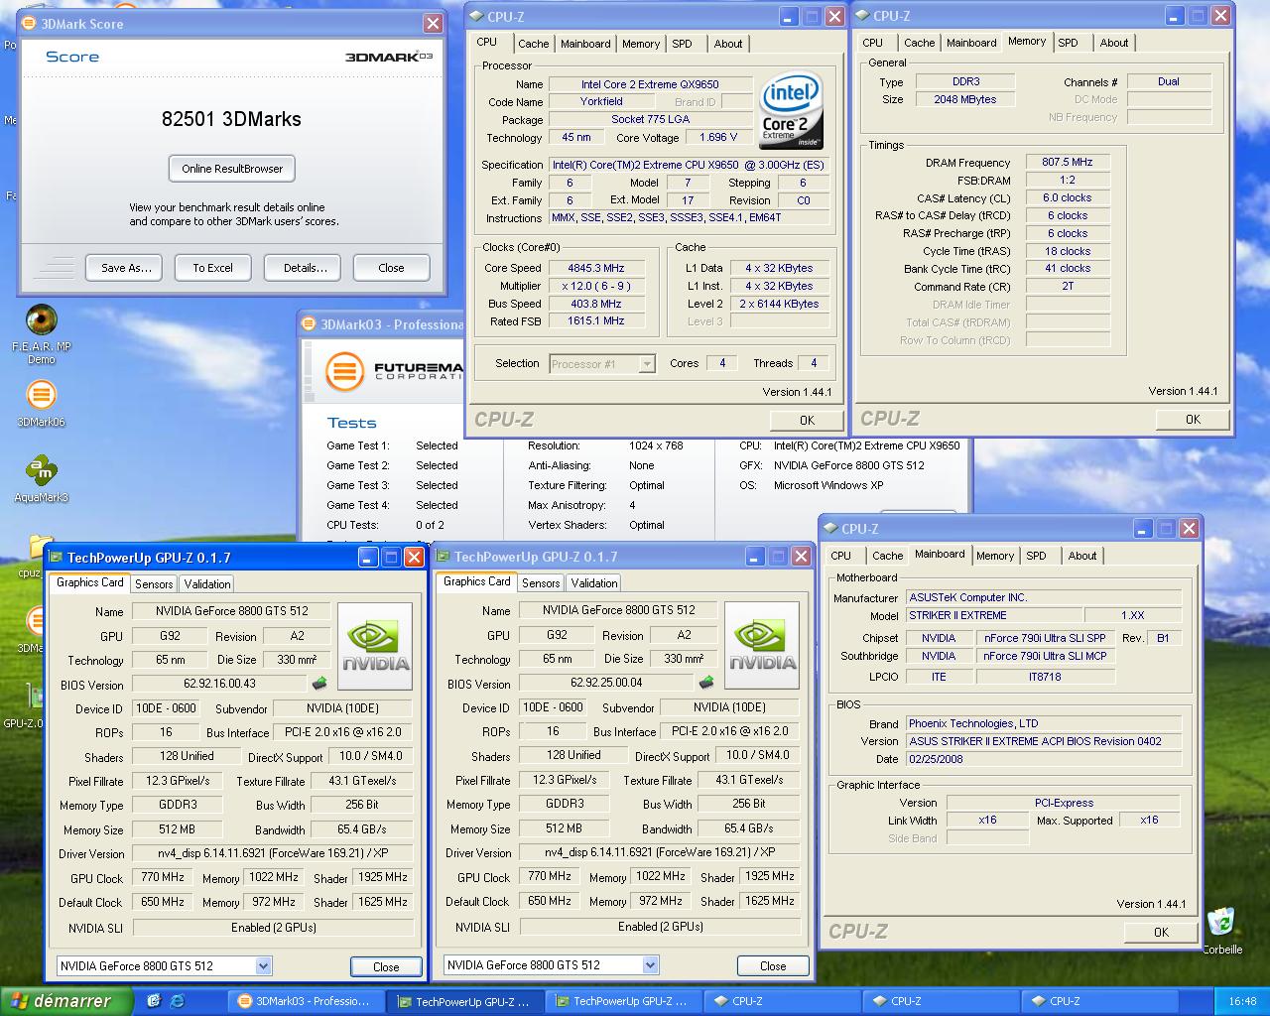This screenshot has height=1016, width=1270.
Task: Open the AquaMark3 desktop icon
Action: coord(41,471)
